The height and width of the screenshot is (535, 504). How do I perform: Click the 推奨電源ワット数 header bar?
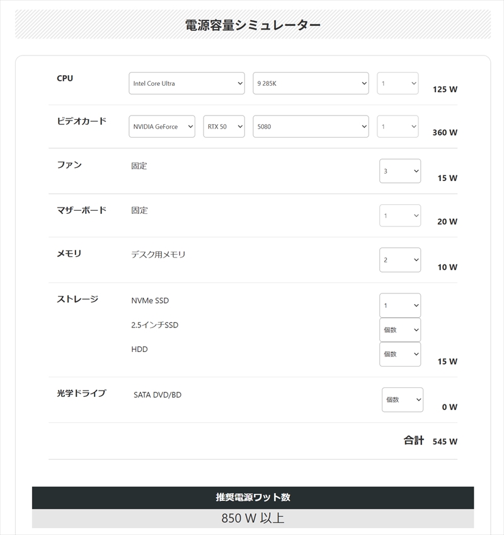253,497
